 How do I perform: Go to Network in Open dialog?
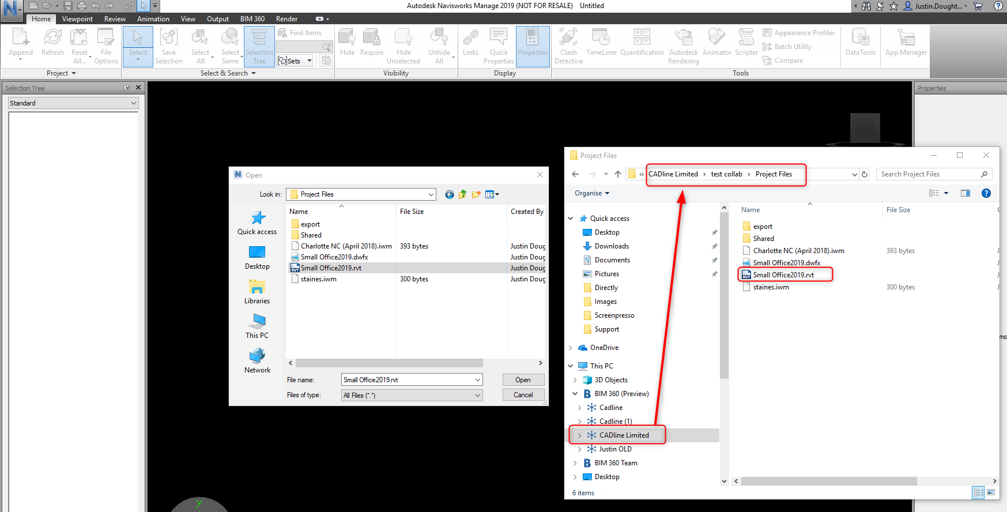257,361
